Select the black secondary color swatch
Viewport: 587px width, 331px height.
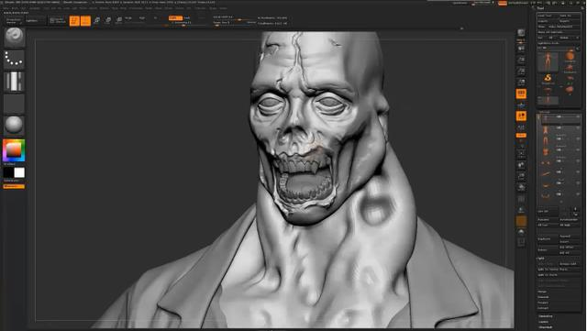pos(8,172)
